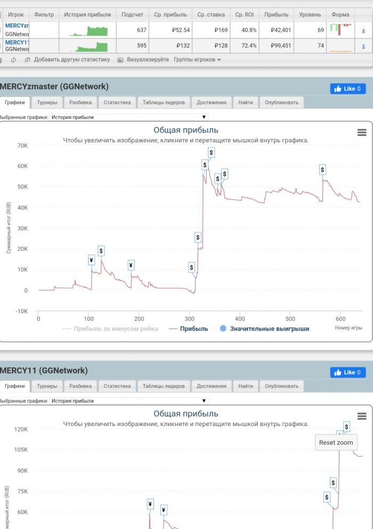The image size is (373, 529).
Task: Open Достижения tab under MERCY11
Action: [x=212, y=386]
